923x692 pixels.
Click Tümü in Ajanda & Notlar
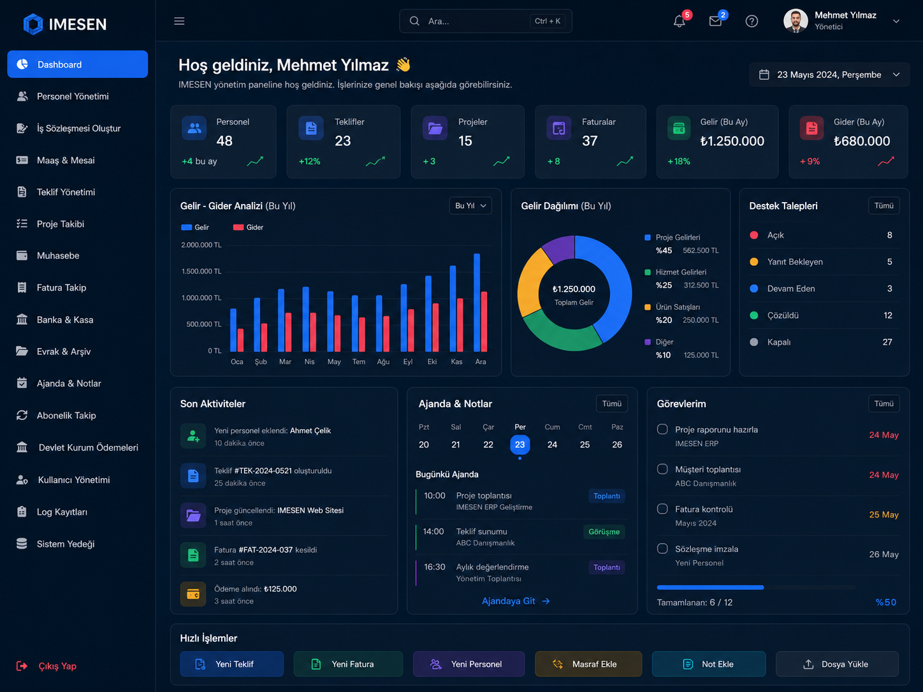click(x=611, y=403)
